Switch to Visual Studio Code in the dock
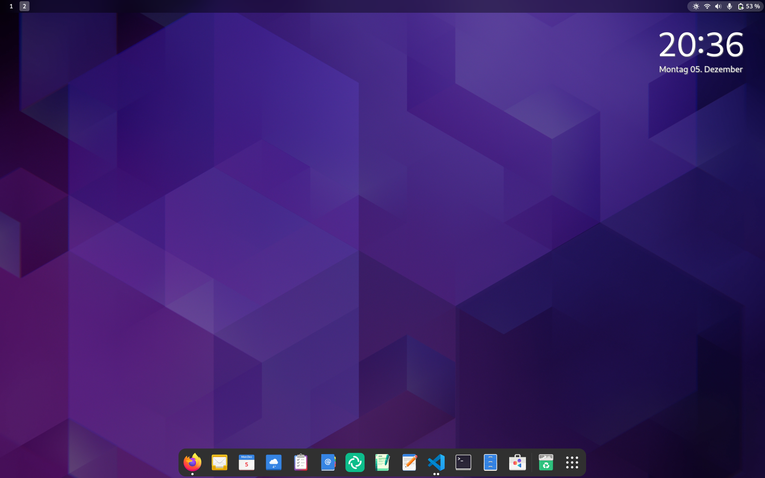 coord(436,462)
